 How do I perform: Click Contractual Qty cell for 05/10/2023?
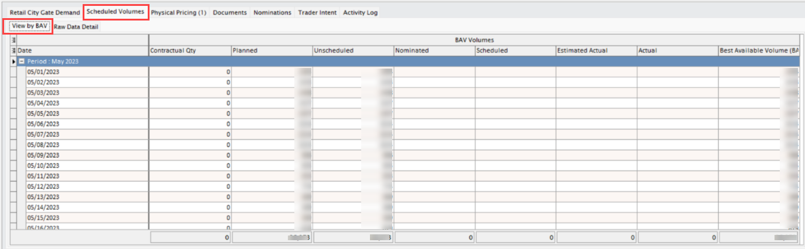[x=190, y=166]
